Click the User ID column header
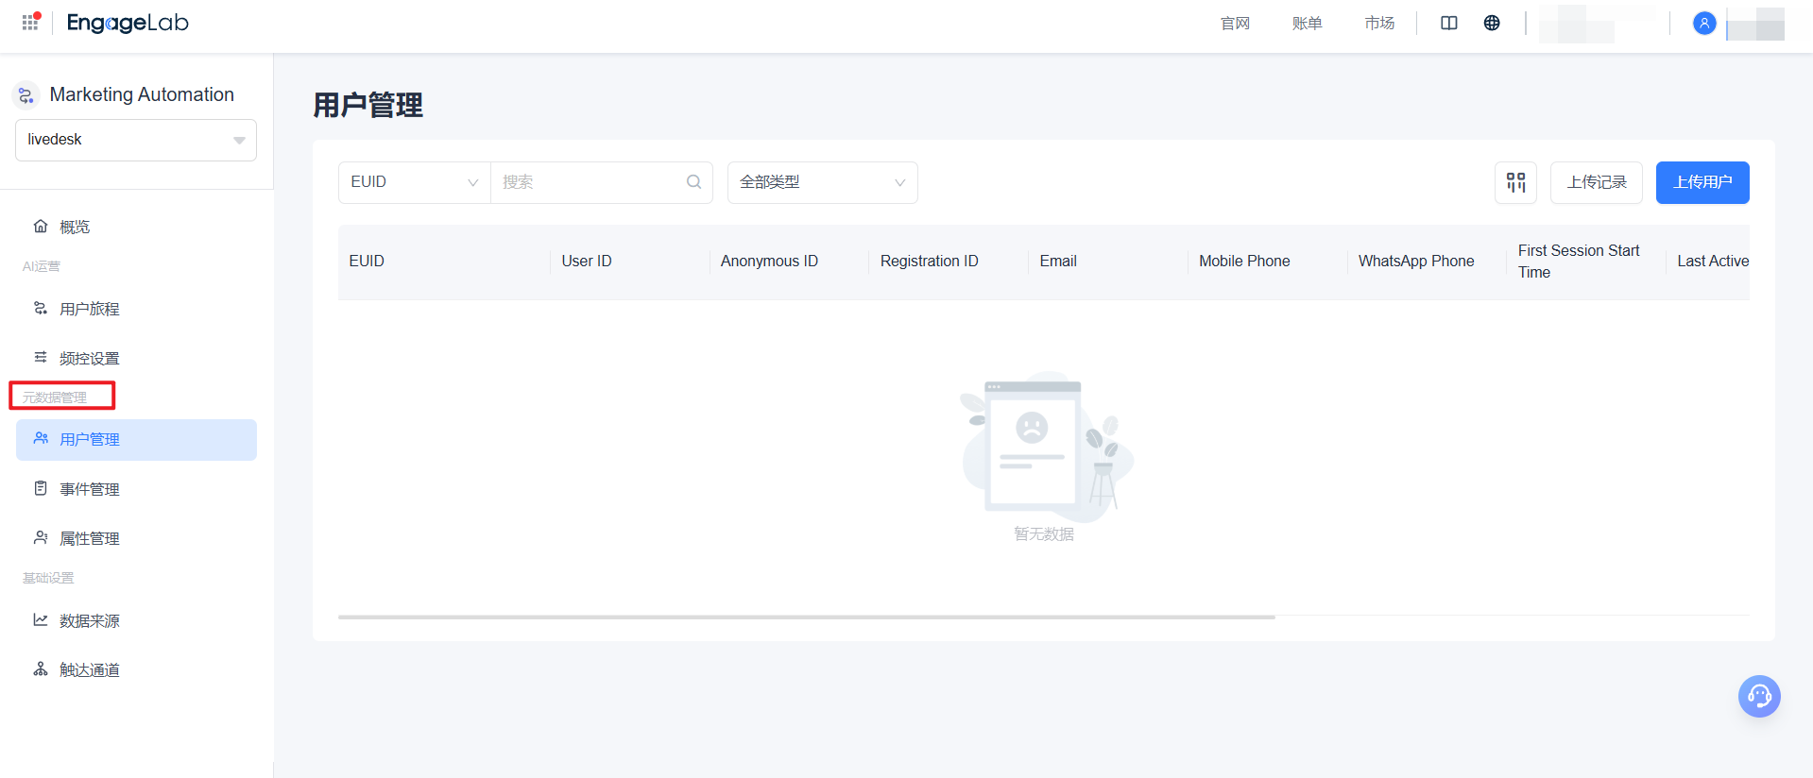This screenshot has width=1813, height=778. tap(630, 262)
